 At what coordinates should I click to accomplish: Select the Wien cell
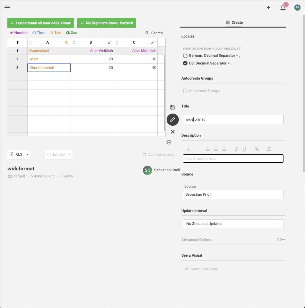[x=49, y=59]
